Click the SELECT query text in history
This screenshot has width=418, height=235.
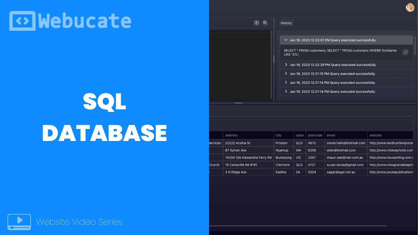[x=340, y=53]
